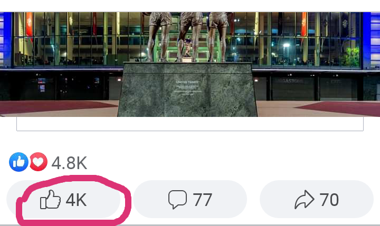Click the red Love heart reaction emoji

coord(39,162)
